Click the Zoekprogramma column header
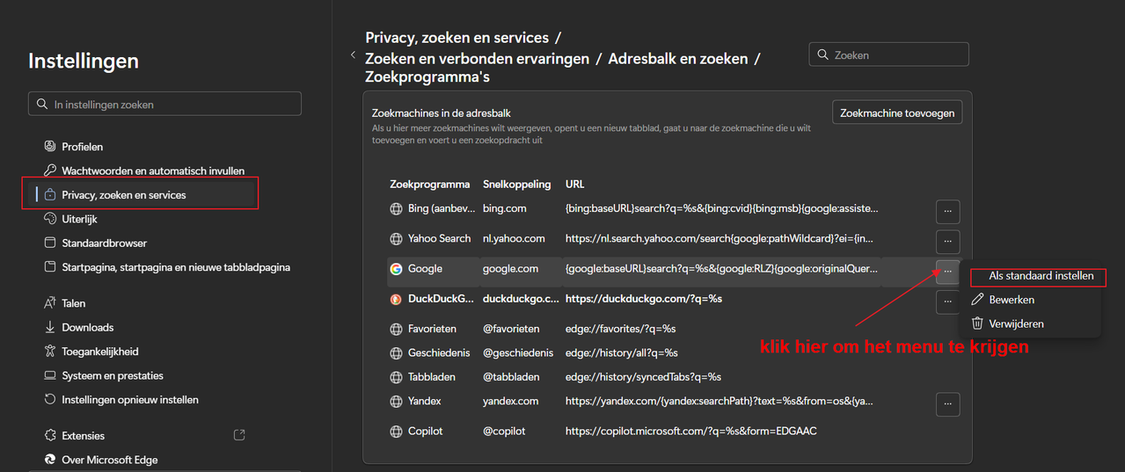1125x472 pixels. (430, 185)
